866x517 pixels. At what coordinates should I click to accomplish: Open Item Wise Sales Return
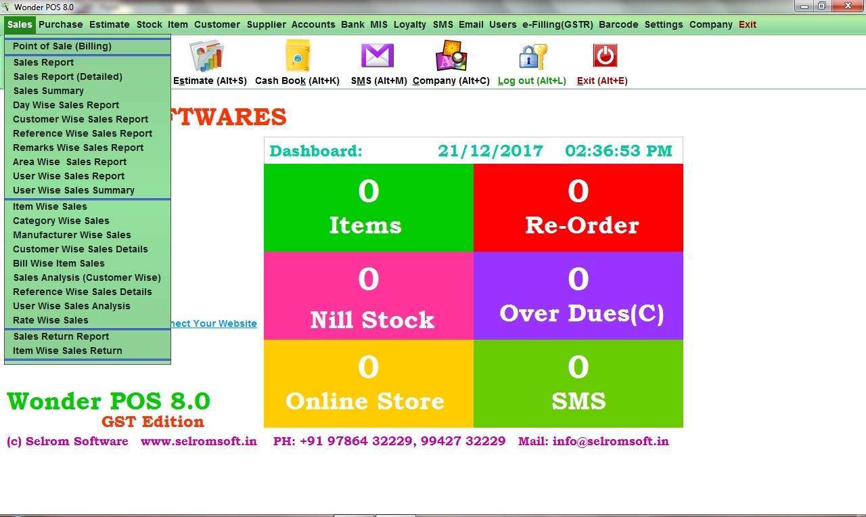(x=88, y=351)
